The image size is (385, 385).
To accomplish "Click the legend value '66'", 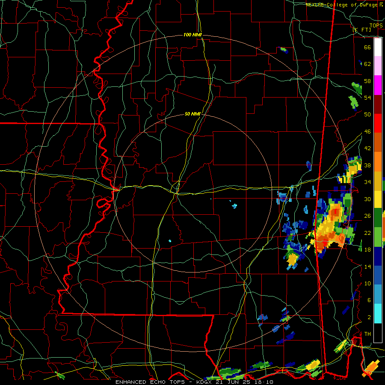I will (x=367, y=47).
